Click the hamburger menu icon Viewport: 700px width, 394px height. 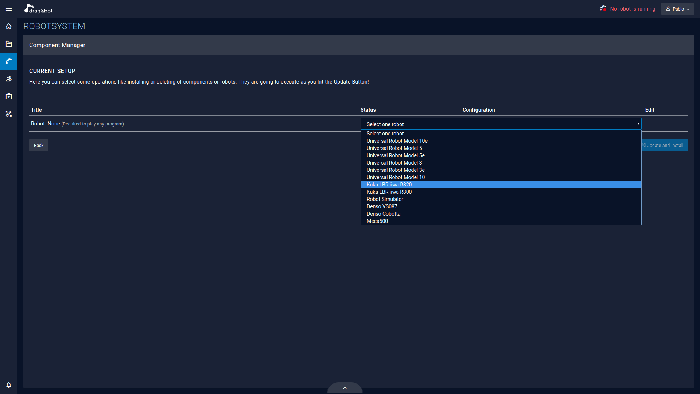coord(9,8)
